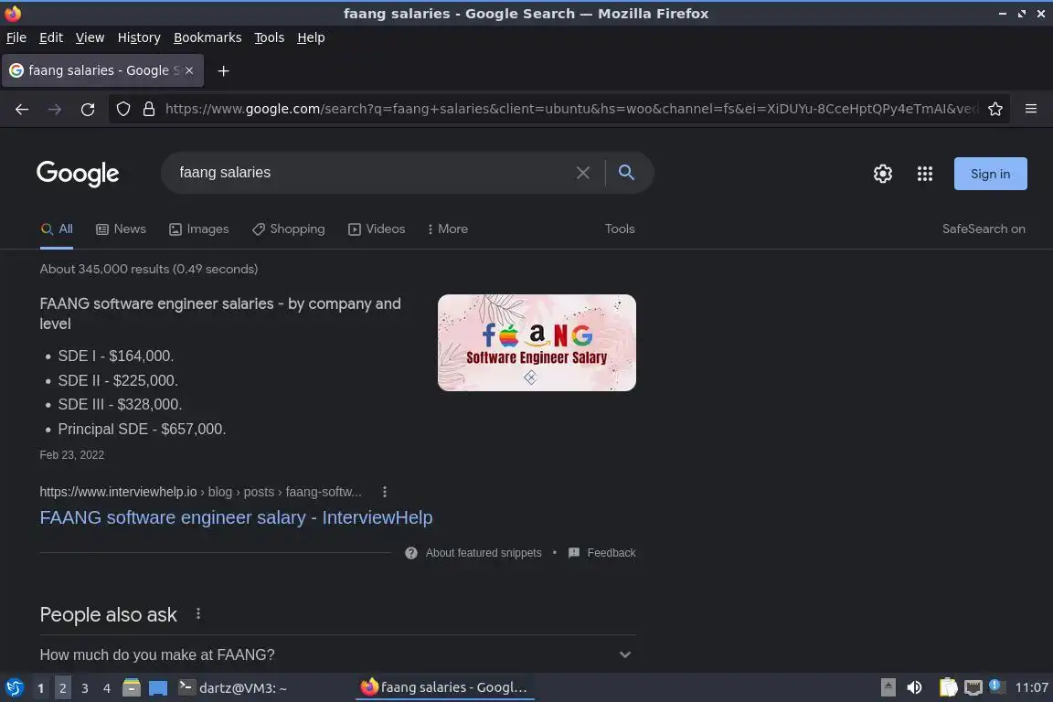Open FAANG software engineer salary - InterviewHelp link
This screenshot has width=1053, height=702.
tap(237, 517)
